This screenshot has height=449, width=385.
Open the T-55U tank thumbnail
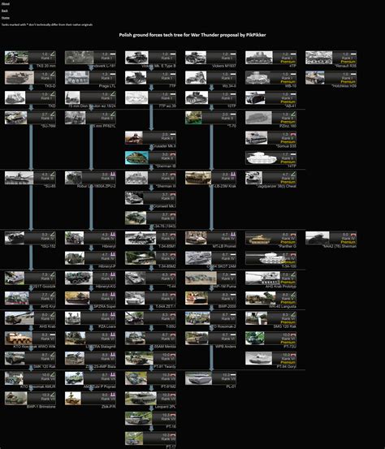click(x=134, y=318)
